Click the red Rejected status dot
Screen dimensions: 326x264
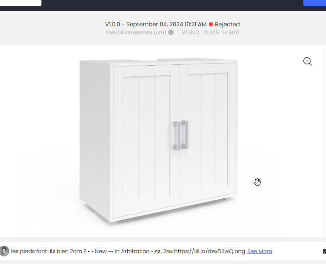211,24
